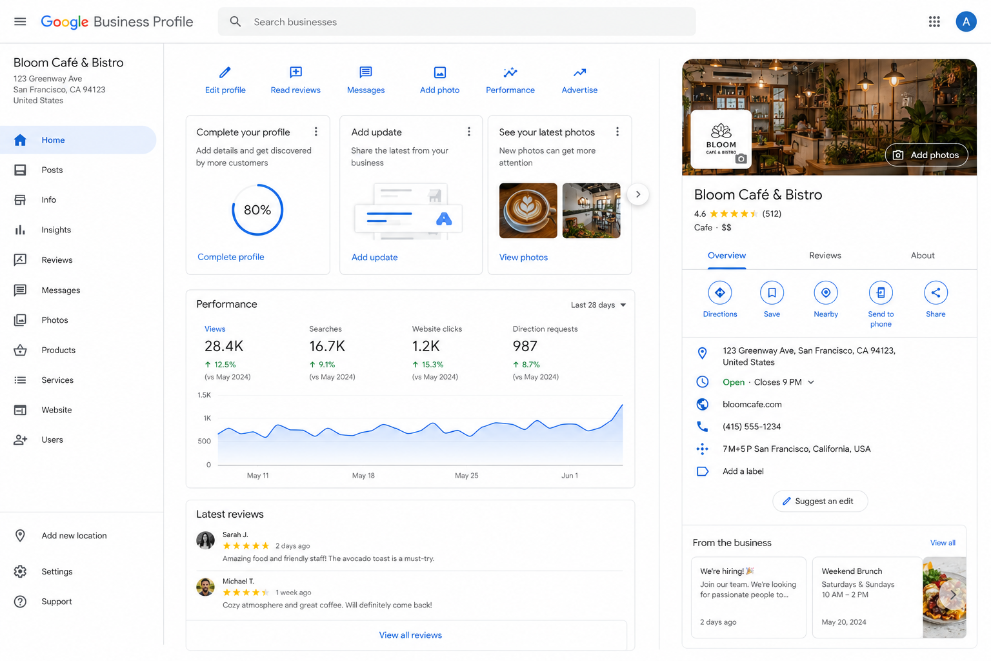Screen dimensions: 991x661
Task: Open the Google apps grid
Action: coord(934,21)
